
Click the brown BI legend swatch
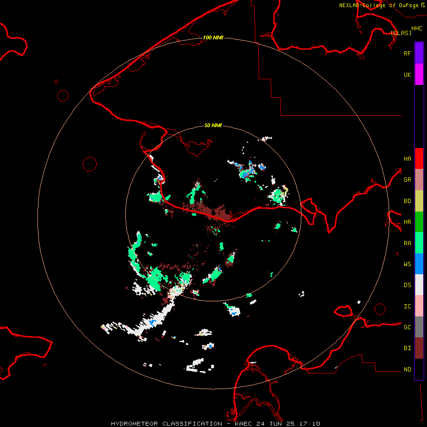[x=419, y=348]
